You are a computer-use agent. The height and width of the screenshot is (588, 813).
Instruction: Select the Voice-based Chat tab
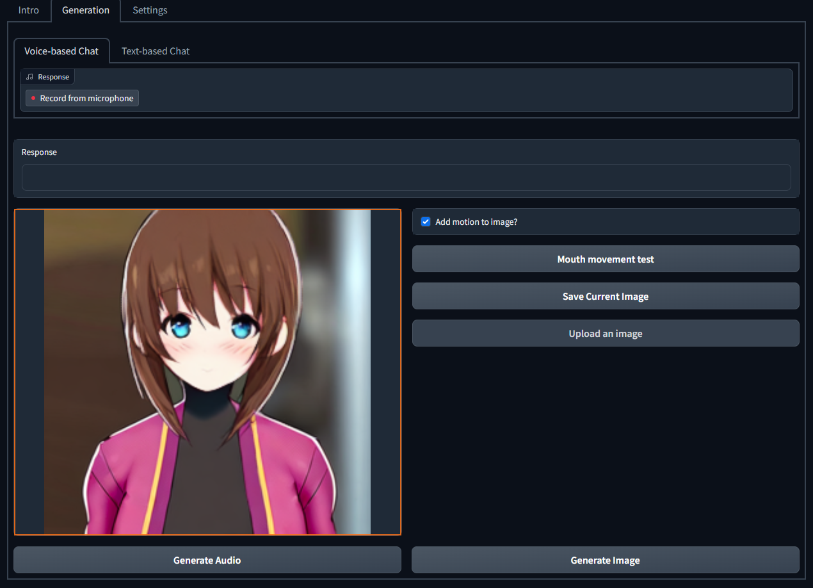pyautogui.click(x=61, y=51)
